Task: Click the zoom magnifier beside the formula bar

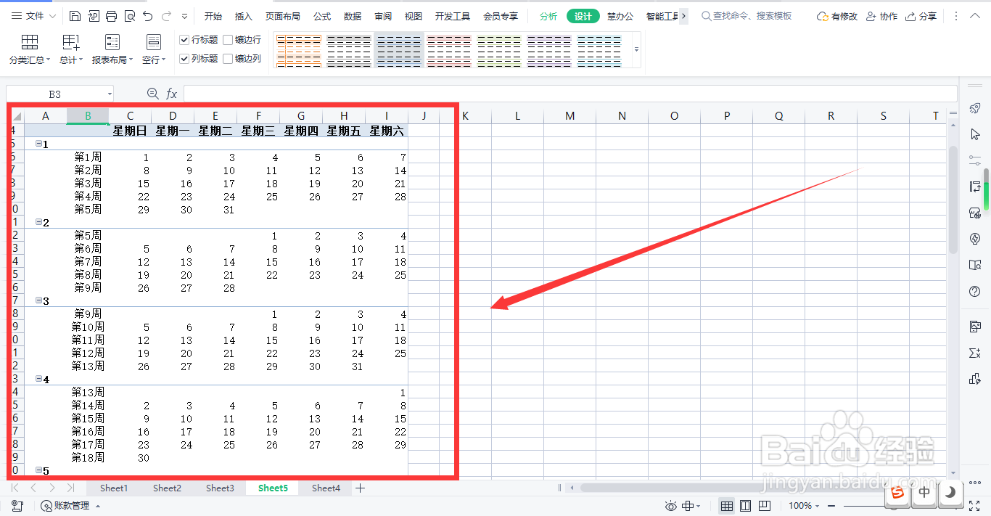Action: pyautogui.click(x=152, y=94)
